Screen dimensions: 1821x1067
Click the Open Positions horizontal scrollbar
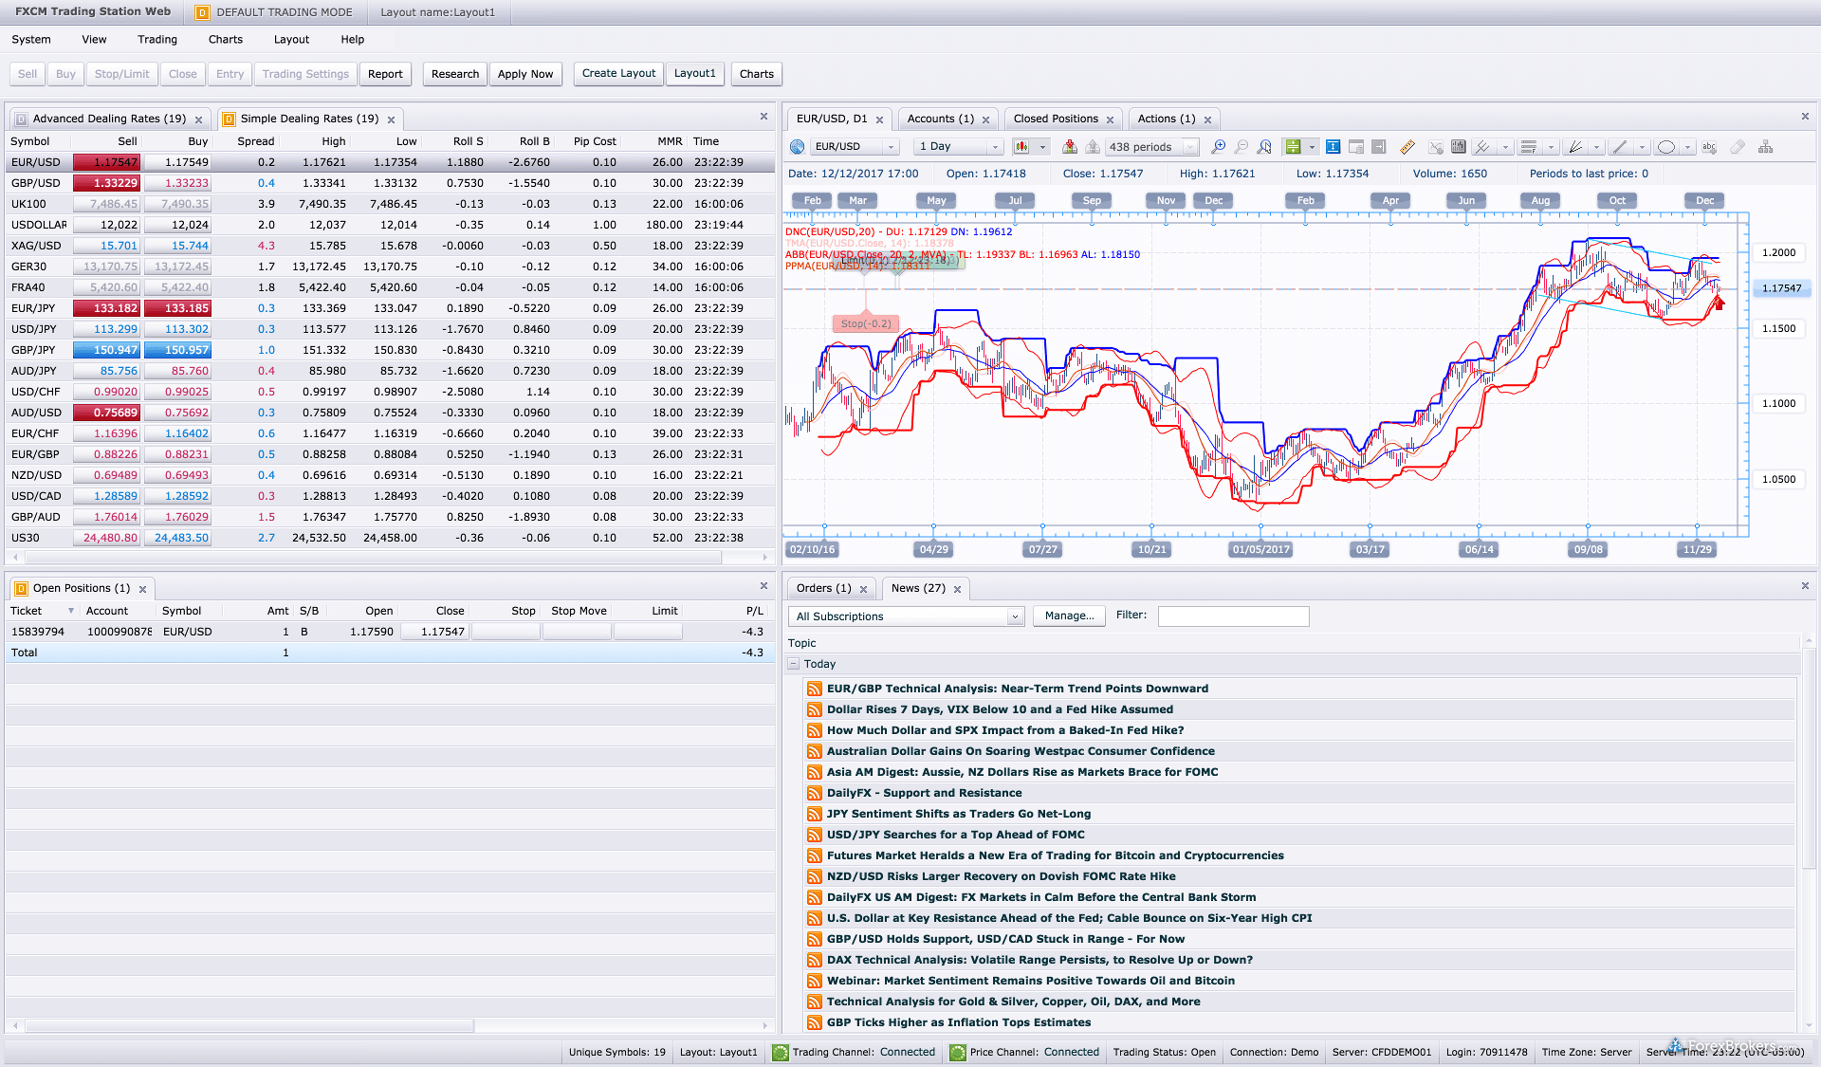(x=248, y=1025)
